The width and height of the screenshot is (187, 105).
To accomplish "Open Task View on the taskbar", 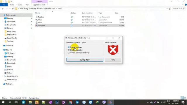I will [16, 102].
